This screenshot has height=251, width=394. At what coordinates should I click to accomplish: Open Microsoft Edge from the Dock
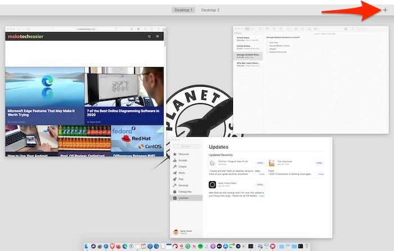[x=124, y=246]
